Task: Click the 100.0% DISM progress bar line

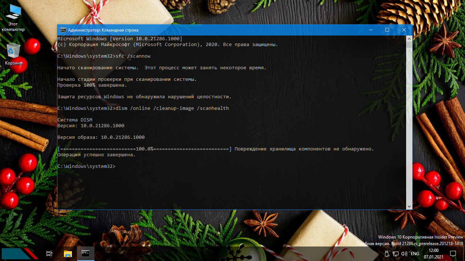Action: click(216, 149)
